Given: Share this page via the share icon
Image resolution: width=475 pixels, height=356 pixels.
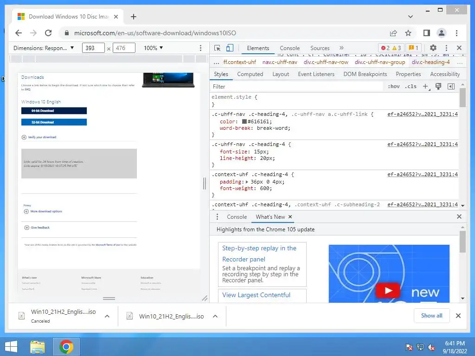Looking at the screenshot, I should coord(393,33).
